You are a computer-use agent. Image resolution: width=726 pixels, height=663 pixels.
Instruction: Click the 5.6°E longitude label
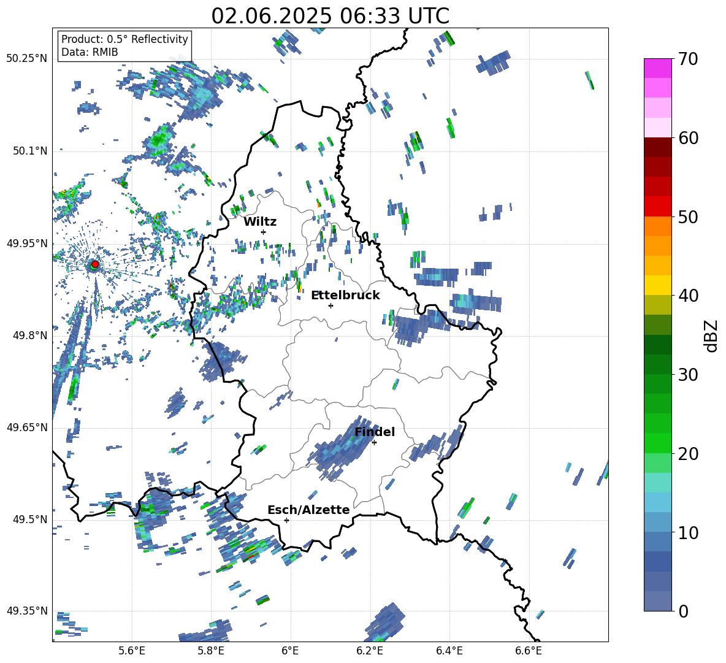pyautogui.click(x=132, y=651)
